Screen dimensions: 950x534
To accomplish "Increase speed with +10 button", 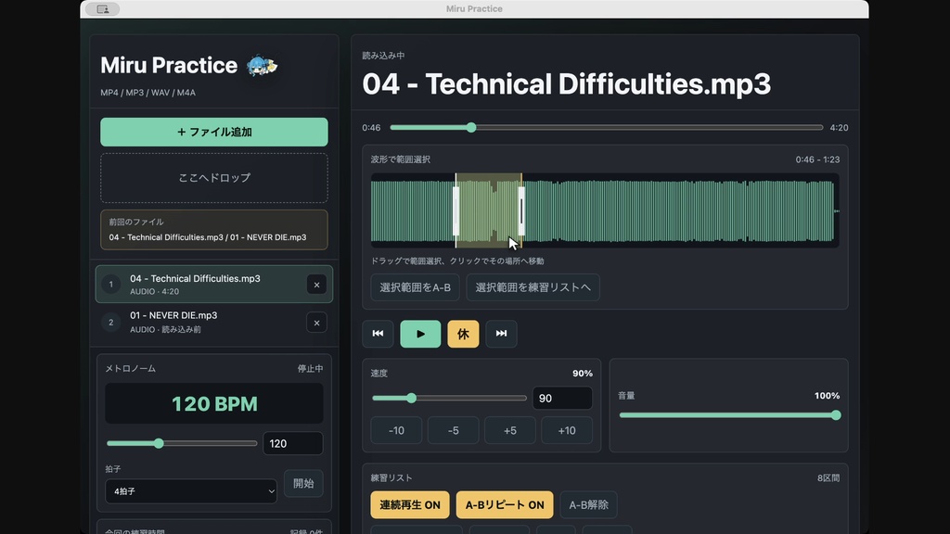I will click(567, 430).
